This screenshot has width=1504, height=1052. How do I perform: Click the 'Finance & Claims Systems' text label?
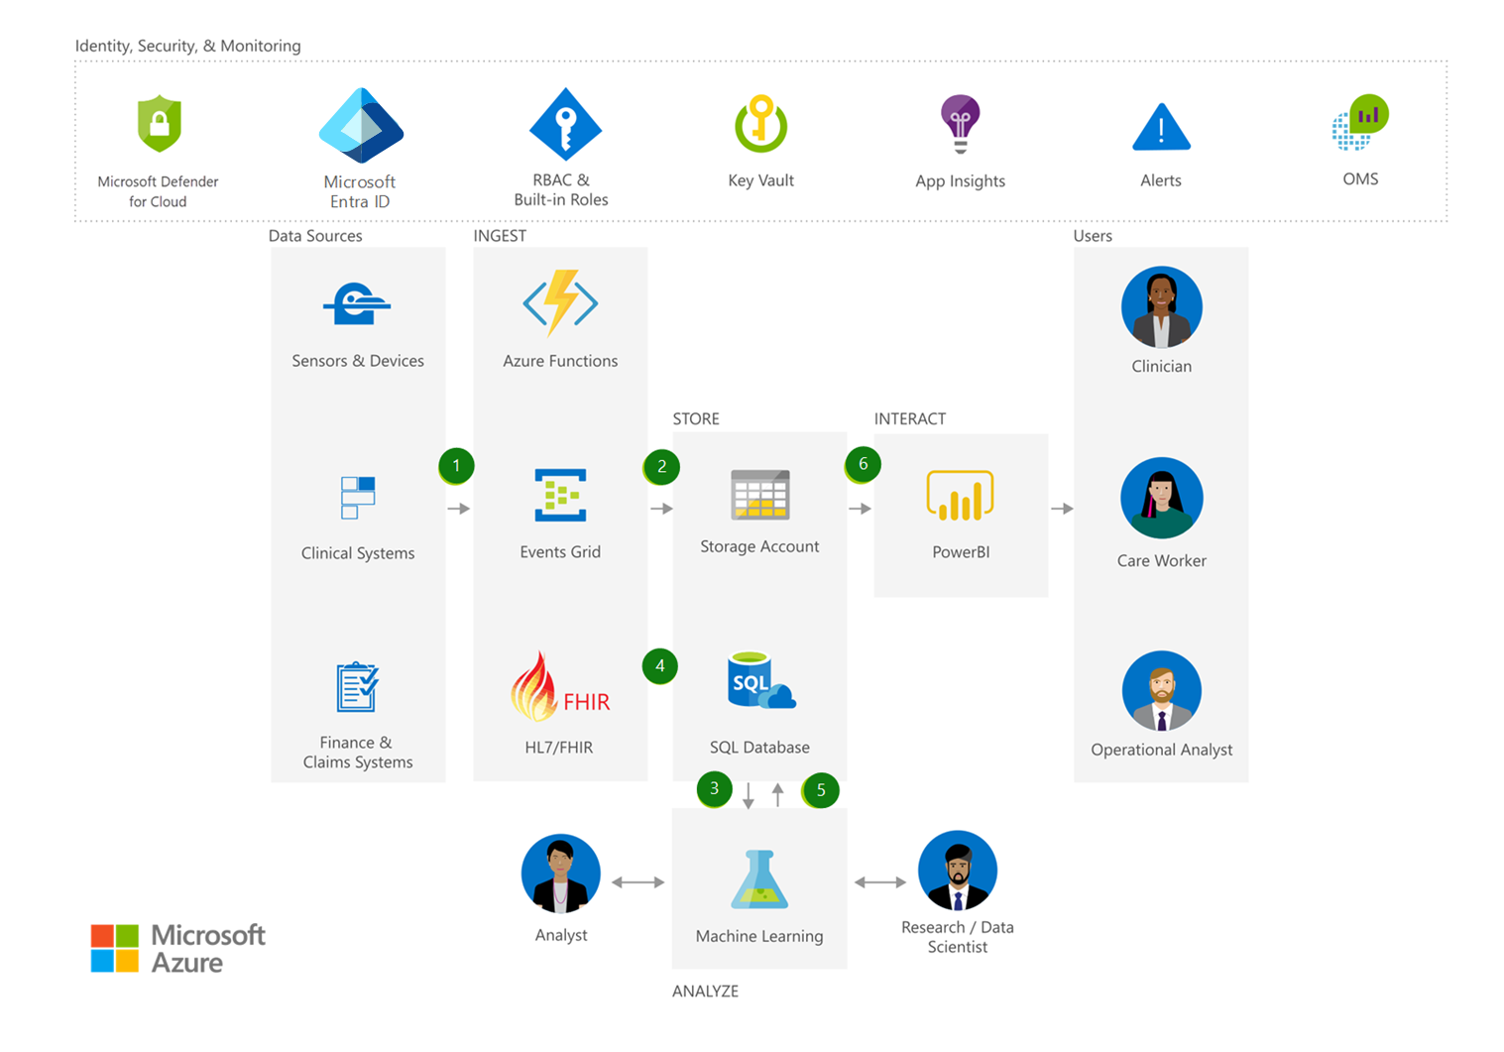pos(358,753)
